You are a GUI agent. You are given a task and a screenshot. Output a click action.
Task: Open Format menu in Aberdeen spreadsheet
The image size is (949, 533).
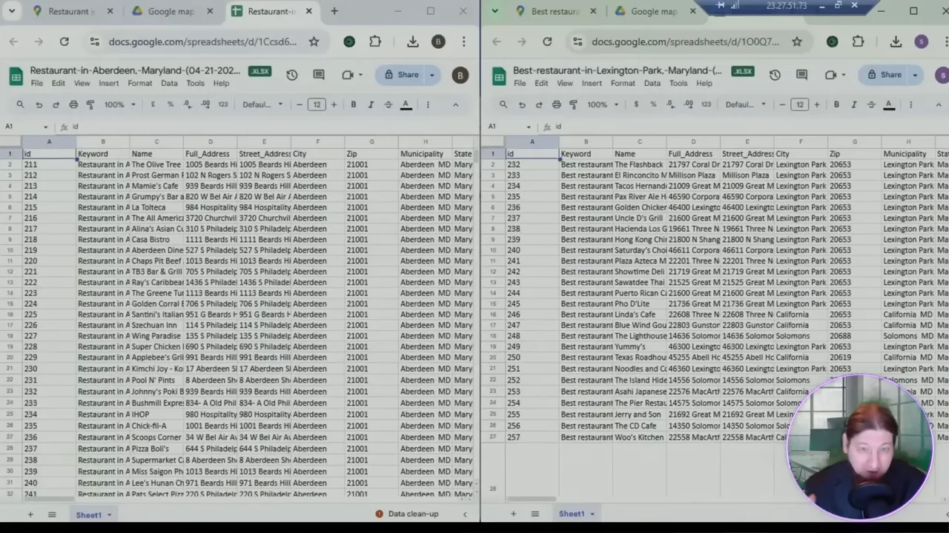coord(139,84)
